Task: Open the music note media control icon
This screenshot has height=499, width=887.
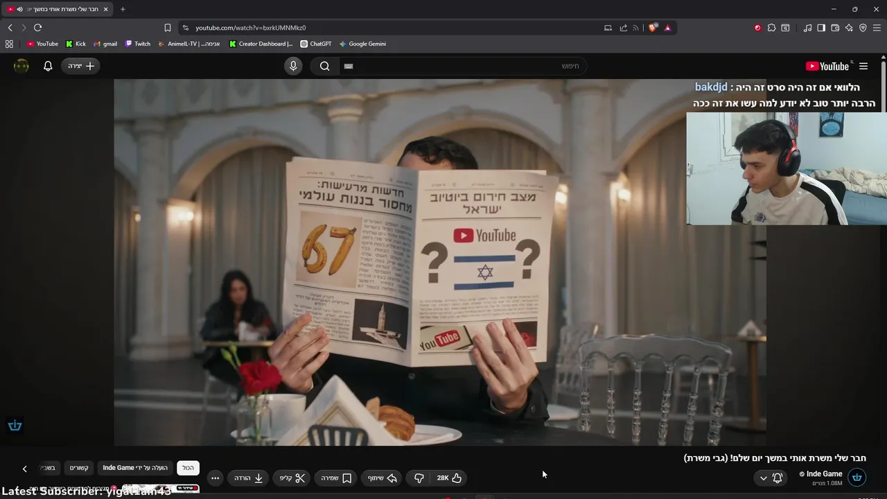Action: point(807,28)
